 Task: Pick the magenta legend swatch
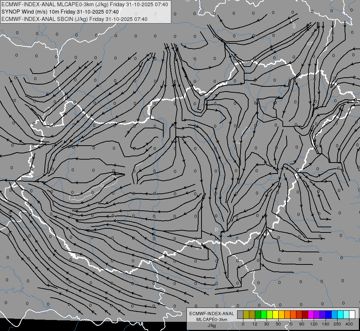(x=311, y=314)
